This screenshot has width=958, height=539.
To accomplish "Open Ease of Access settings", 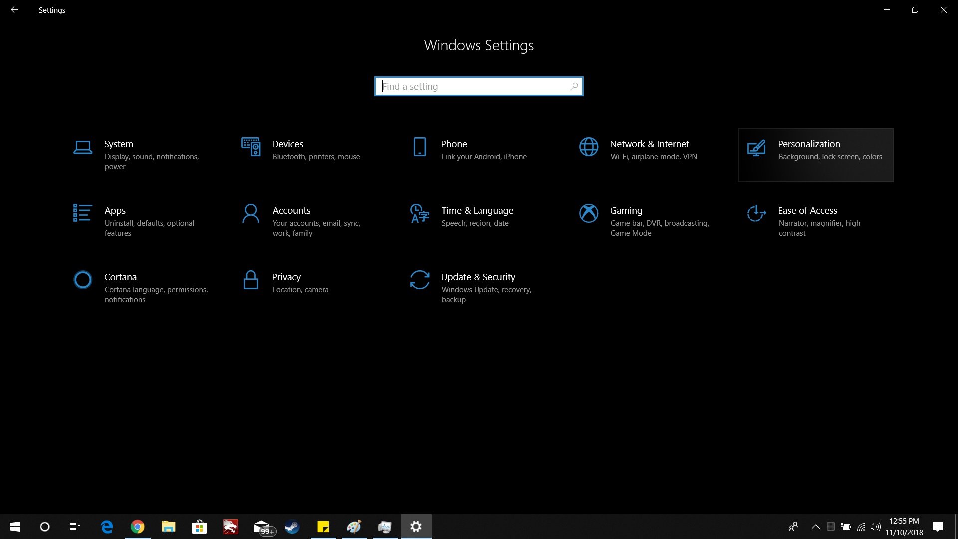I will pyautogui.click(x=816, y=221).
